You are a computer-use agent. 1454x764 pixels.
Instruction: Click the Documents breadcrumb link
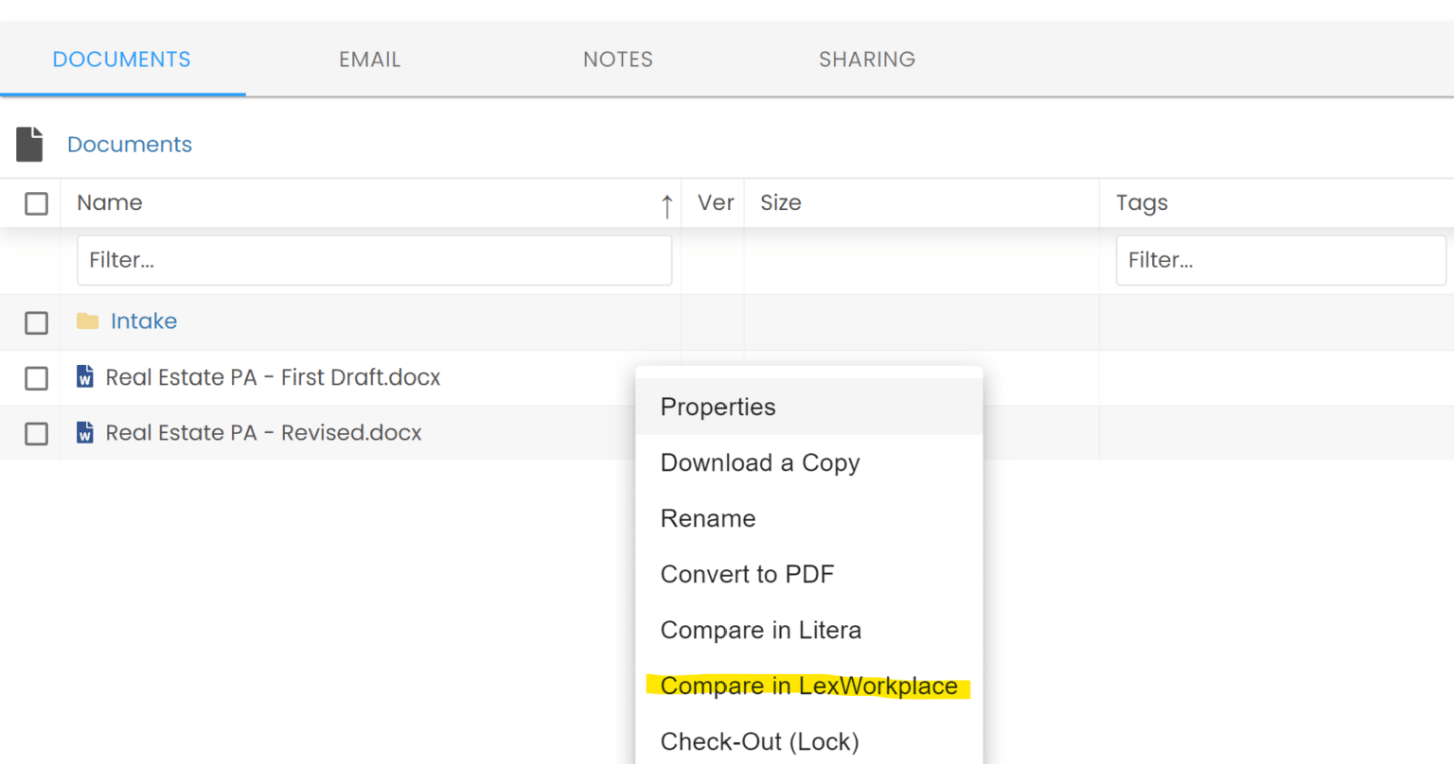click(x=129, y=144)
